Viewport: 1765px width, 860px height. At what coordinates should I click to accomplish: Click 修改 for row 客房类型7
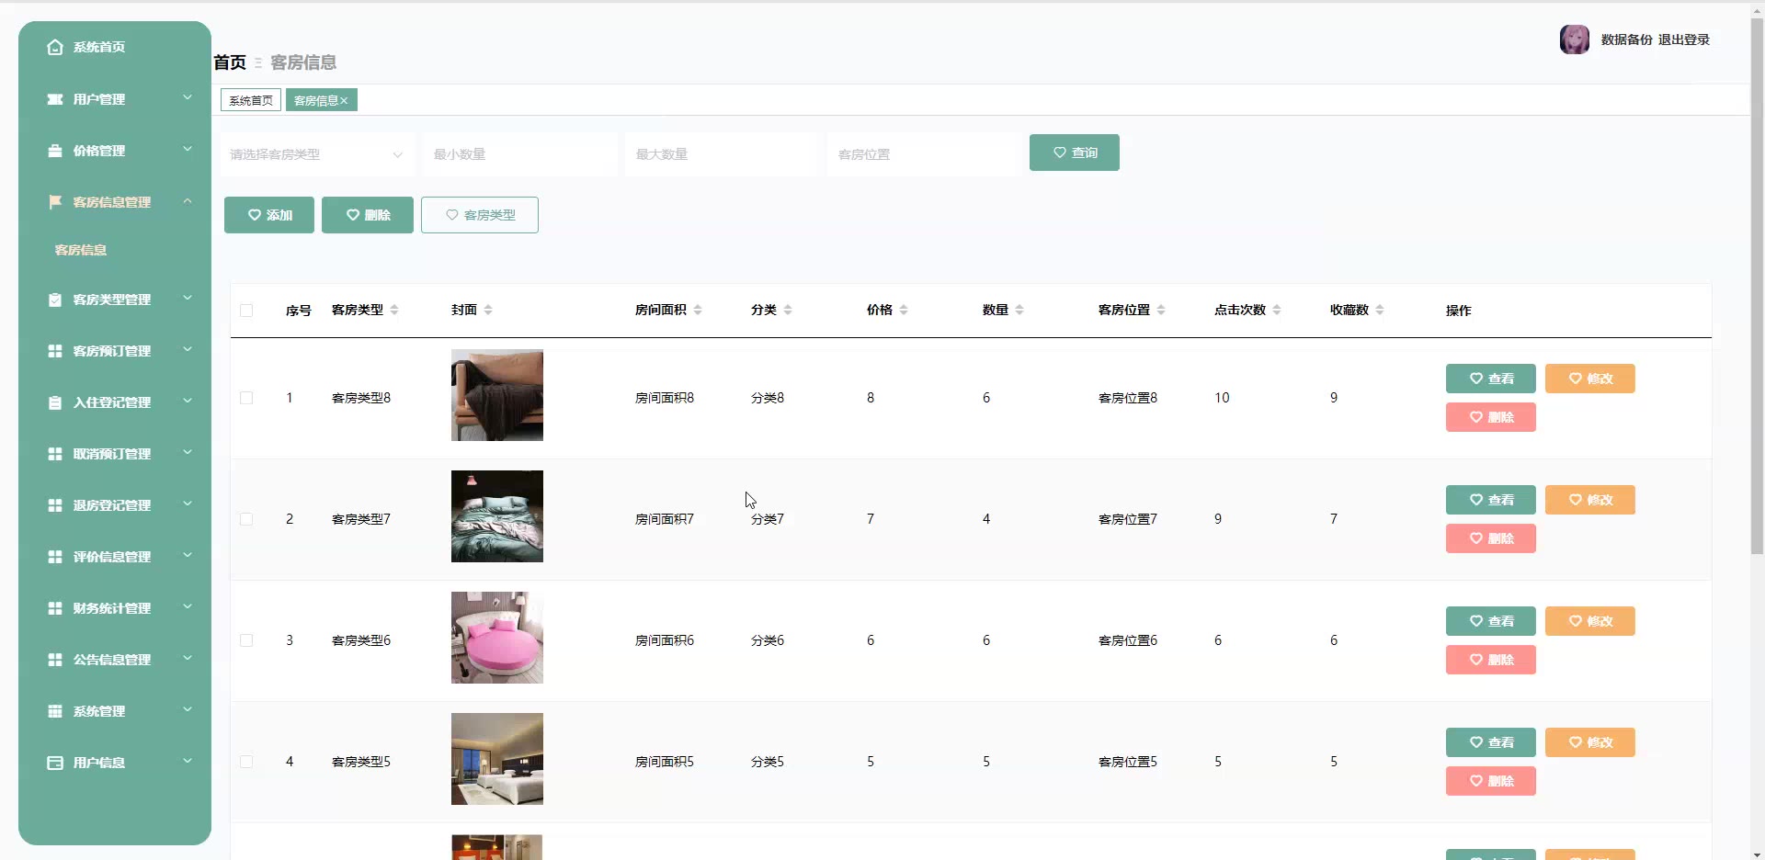click(x=1590, y=500)
